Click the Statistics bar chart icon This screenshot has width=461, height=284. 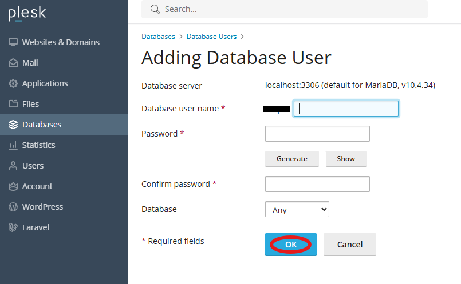(13, 145)
